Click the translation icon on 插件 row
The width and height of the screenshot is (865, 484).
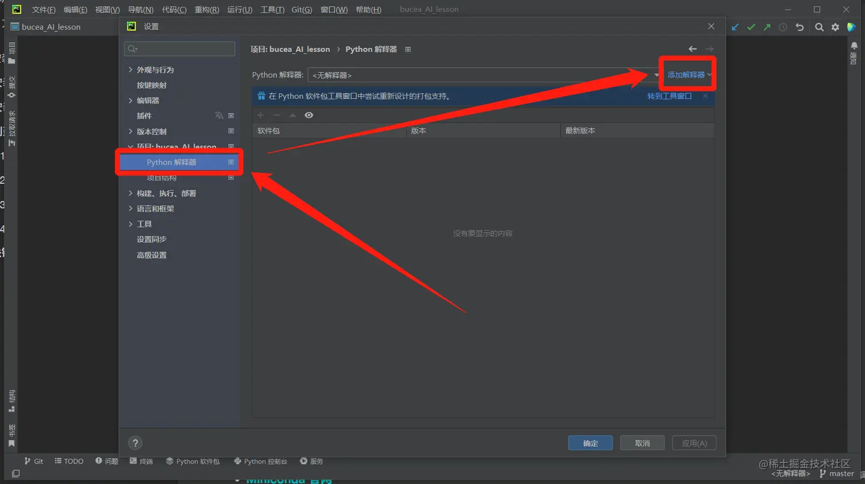coord(219,115)
